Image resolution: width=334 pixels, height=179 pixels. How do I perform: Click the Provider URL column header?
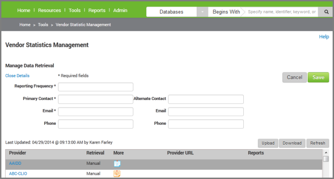click(180, 153)
